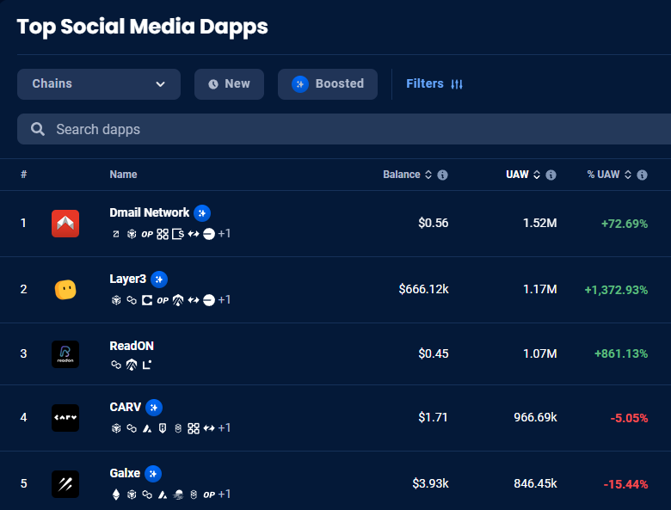This screenshot has width=671, height=510.
Task: Click the +861.13% UAW change
Action: (x=621, y=353)
